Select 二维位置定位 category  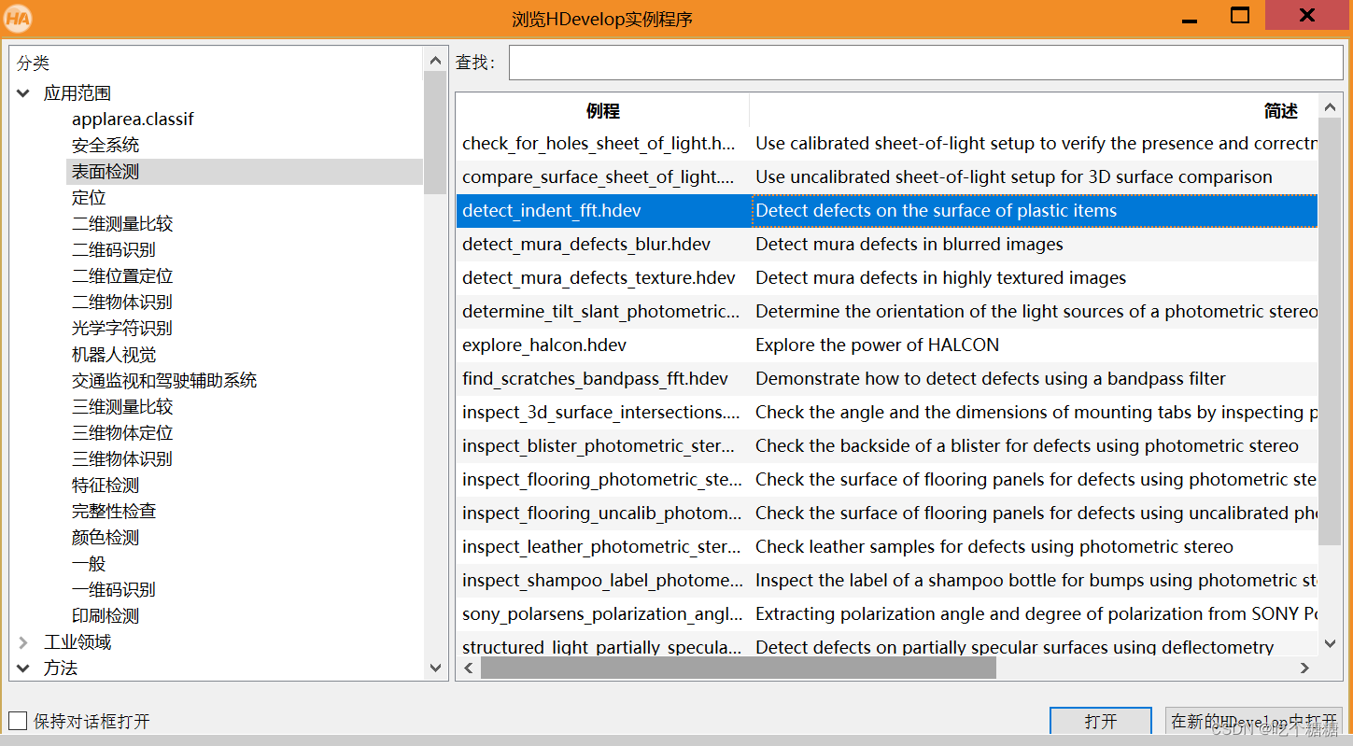[x=122, y=276]
